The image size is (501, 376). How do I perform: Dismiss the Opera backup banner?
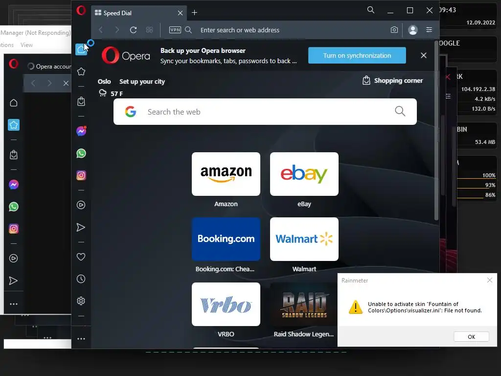[x=424, y=55]
